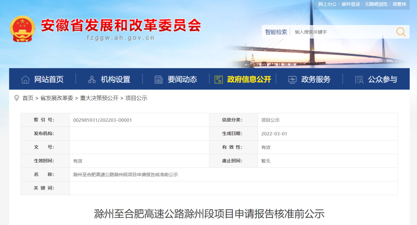Viewport: 417px width, 225px height.
Task: Open the 要闻动态 navigation menu
Action: click(182, 80)
